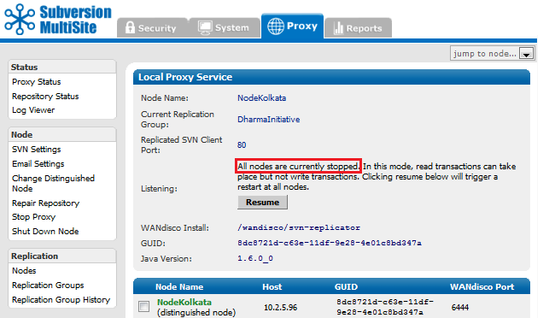Screen dimensions: 555x318
Task: Open Change Distinguished Node link
Action: [x=53, y=183]
